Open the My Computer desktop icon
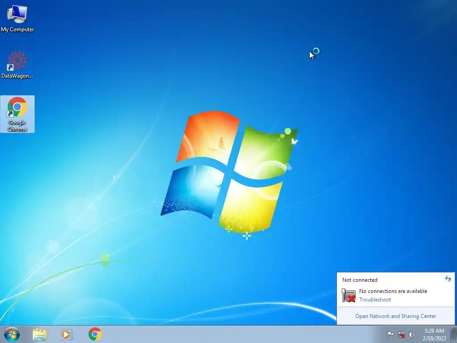Viewport: 457px width, 343px height. click(17, 18)
